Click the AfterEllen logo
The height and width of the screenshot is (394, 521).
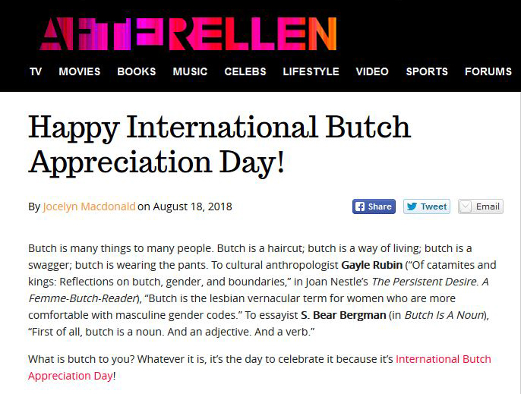pyautogui.click(x=188, y=33)
